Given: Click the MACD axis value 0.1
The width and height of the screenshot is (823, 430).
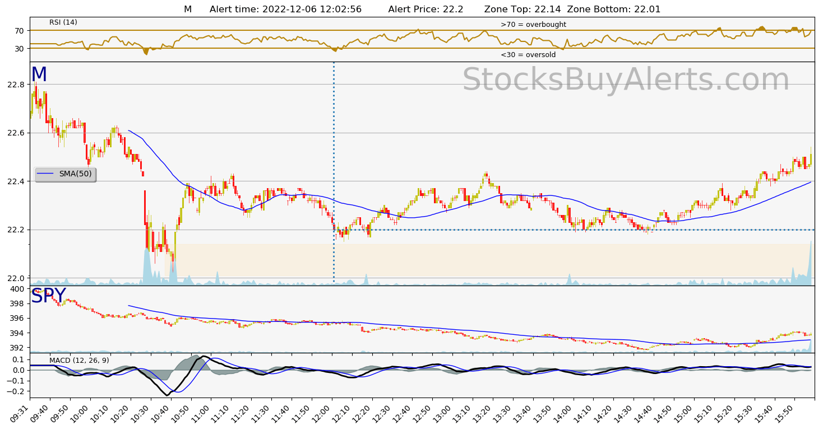Looking at the screenshot, I should [19, 359].
